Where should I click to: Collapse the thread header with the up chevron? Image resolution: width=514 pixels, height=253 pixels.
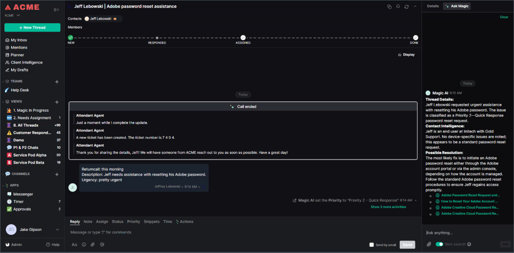pyautogui.click(x=415, y=6)
